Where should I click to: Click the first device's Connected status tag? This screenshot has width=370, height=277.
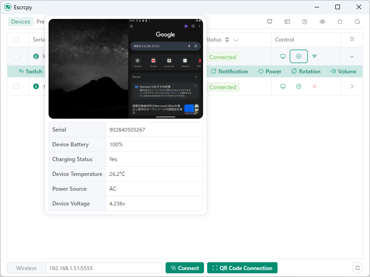click(223, 57)
